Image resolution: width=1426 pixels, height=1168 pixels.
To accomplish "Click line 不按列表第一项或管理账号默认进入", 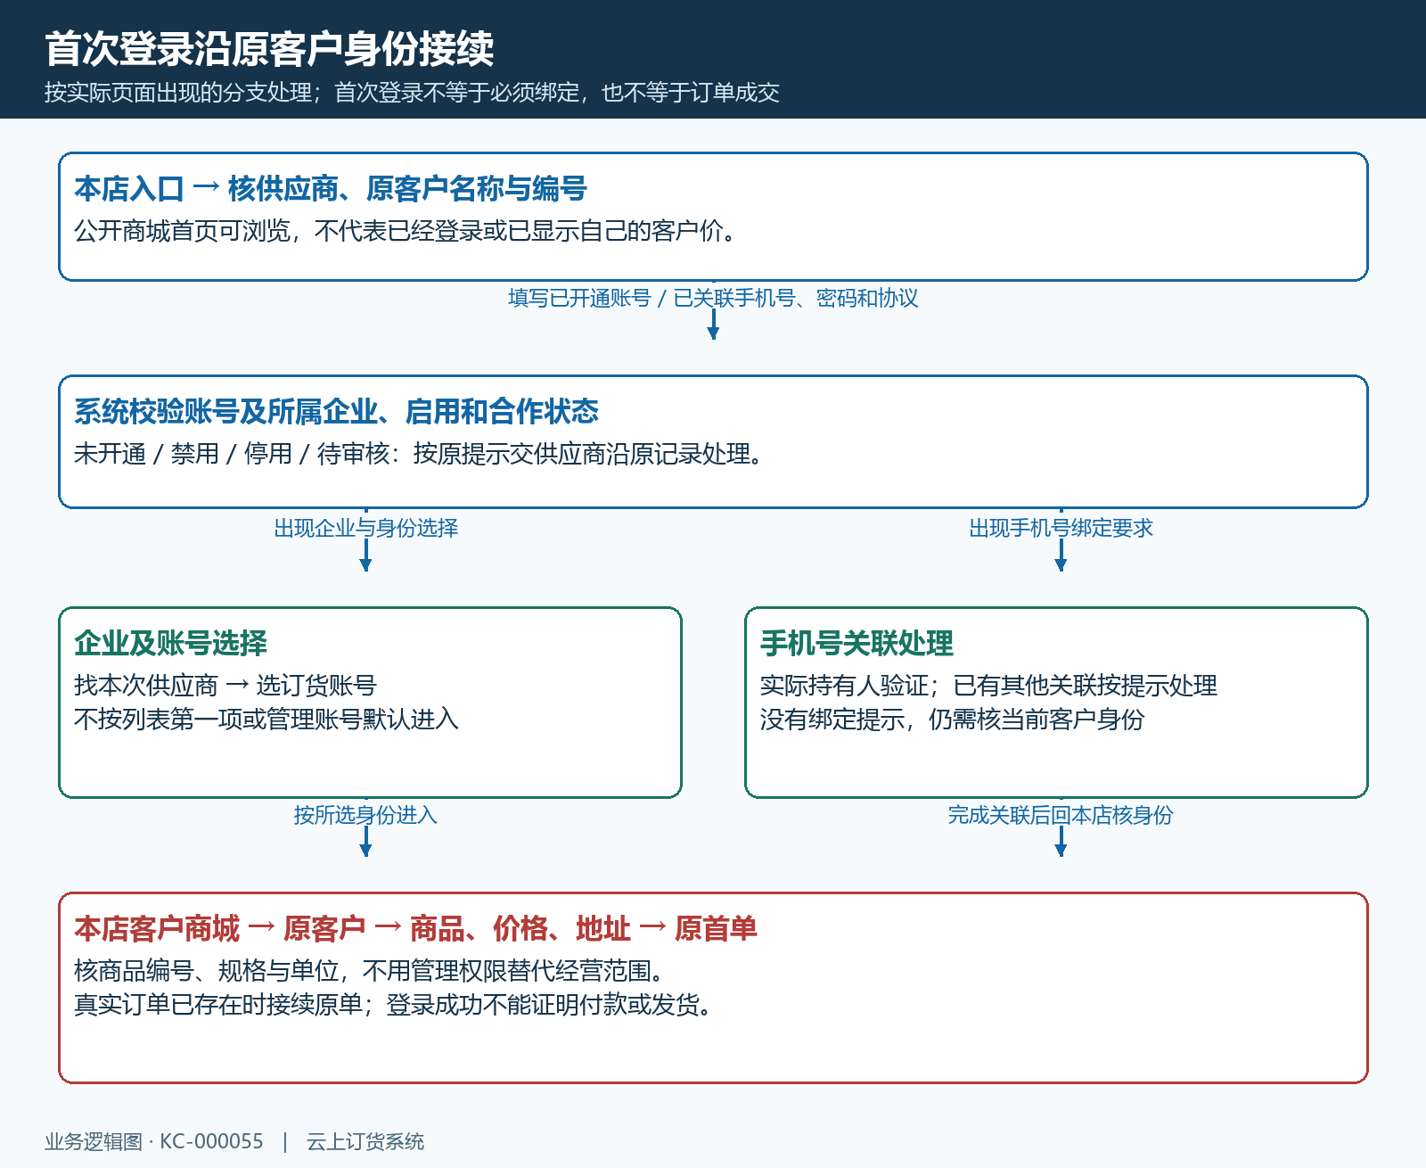I will click(x=266, y=720).
